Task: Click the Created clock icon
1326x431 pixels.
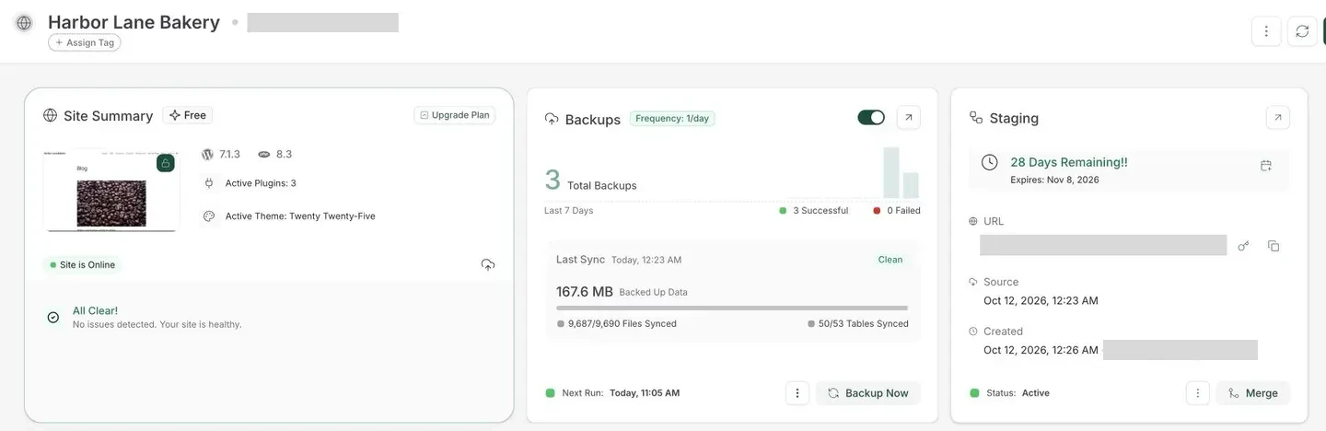Action: pos(973,332)
